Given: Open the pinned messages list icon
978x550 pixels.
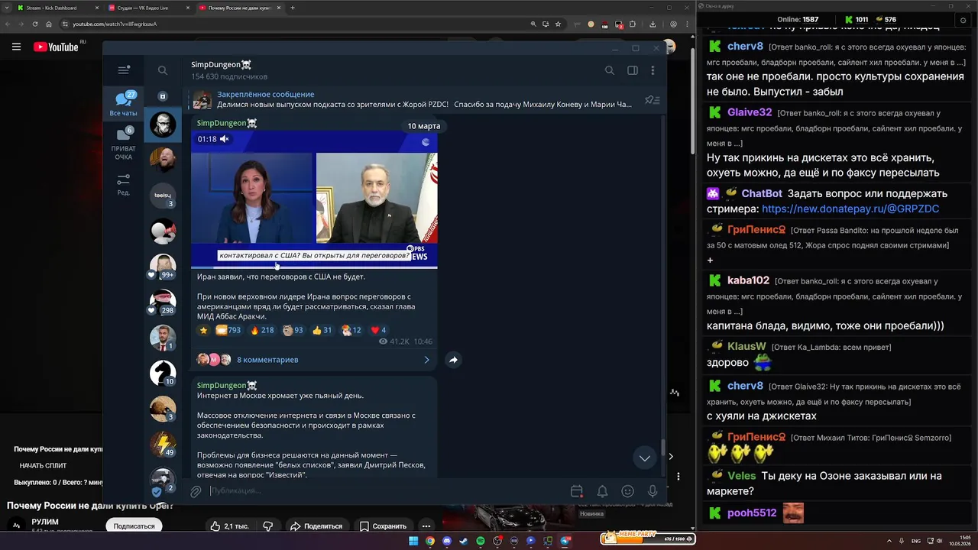Looking at the screenshot, I should (652, 100).
